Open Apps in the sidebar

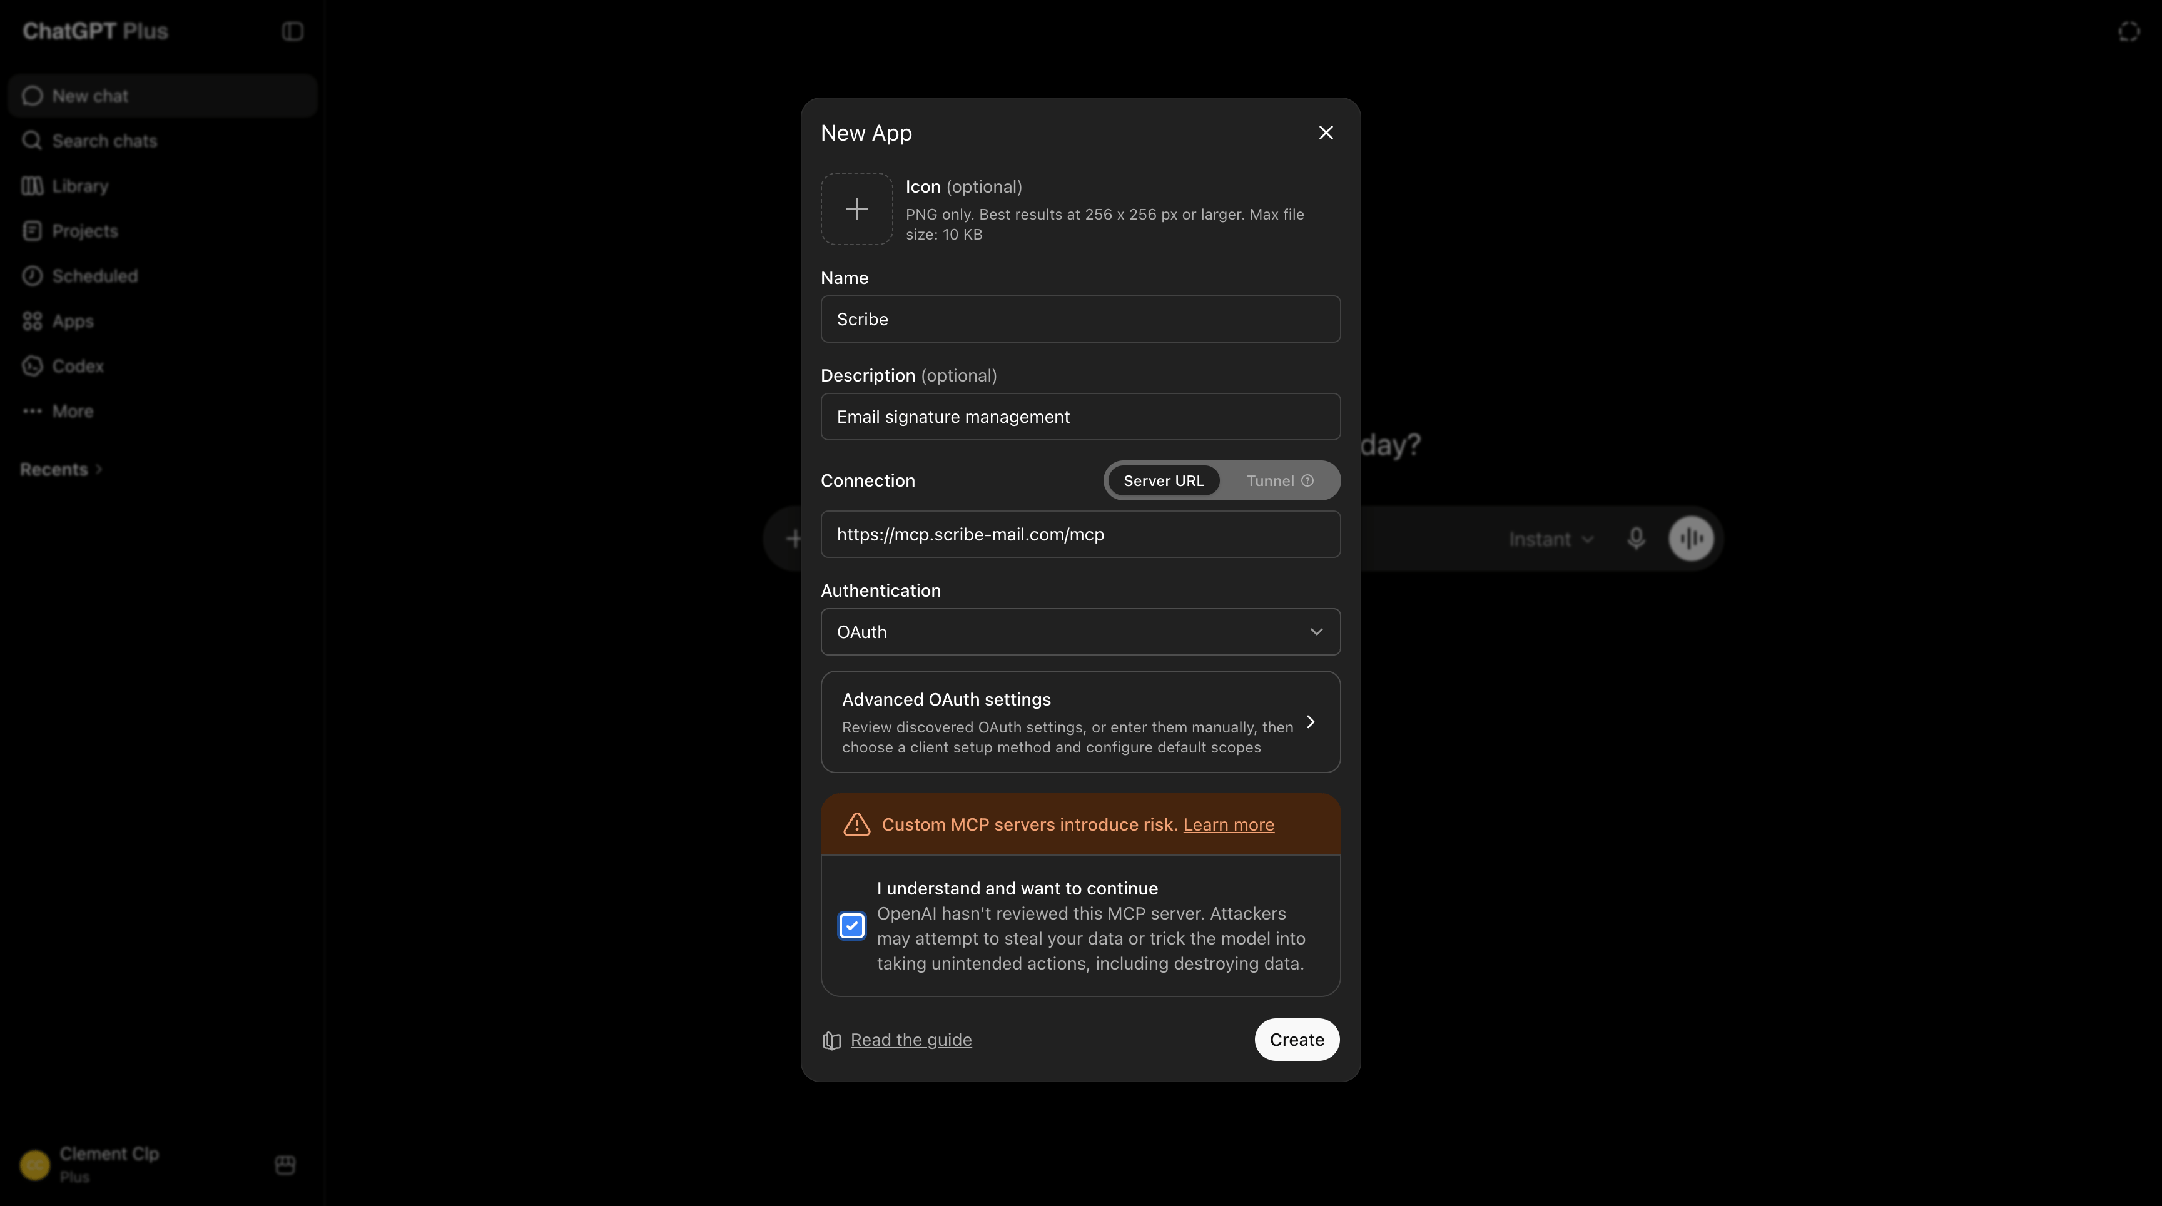[x=162, y=322]
